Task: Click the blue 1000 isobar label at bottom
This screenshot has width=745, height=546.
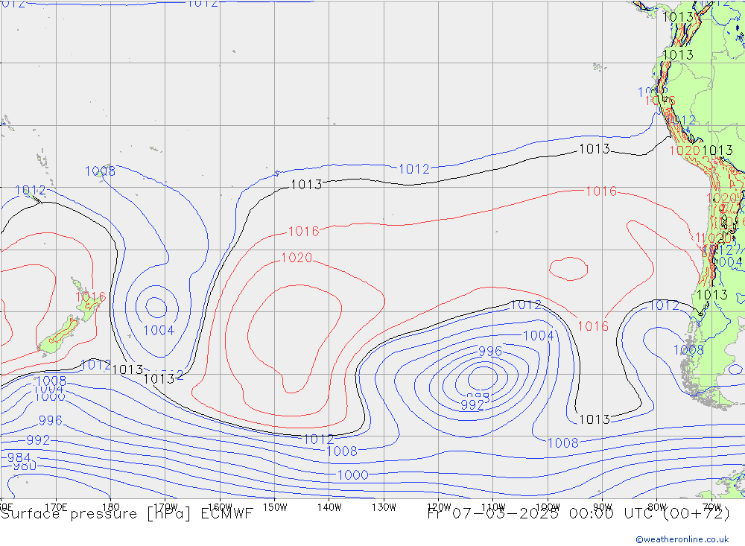Action: [x=352, y=474]
